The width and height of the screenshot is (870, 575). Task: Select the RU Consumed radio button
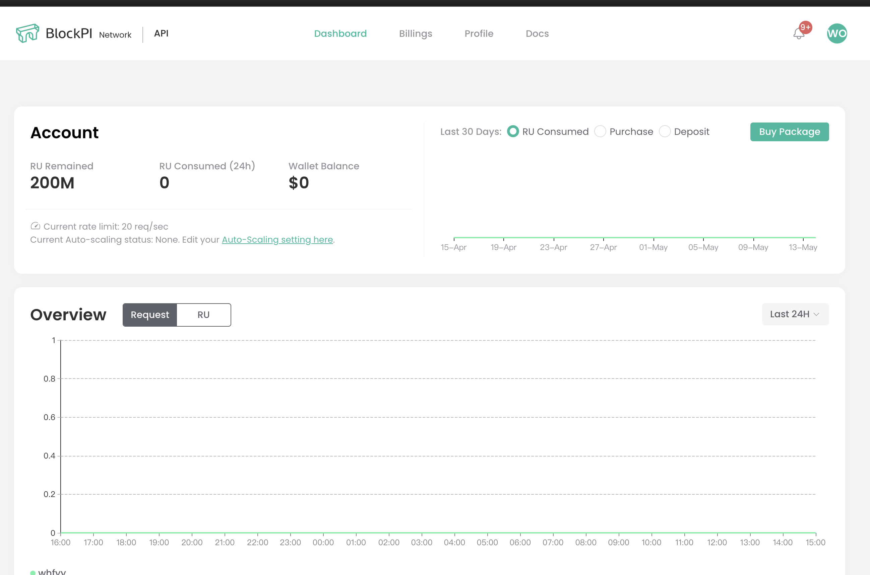[513, 131]
